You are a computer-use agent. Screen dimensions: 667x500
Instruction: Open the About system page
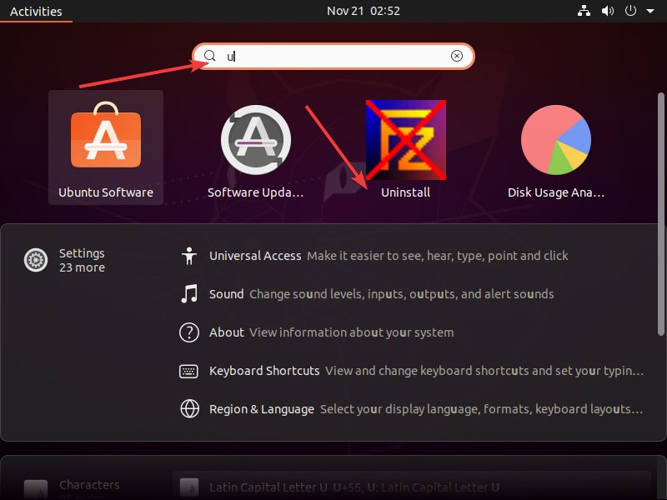(227, 332)
